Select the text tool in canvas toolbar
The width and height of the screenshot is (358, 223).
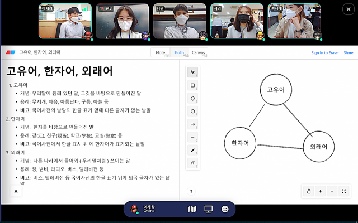click(x=192, y=163)
